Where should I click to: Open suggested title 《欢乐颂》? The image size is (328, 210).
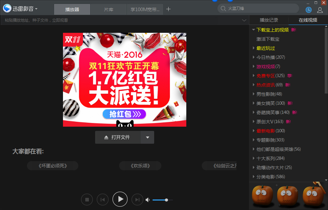point(140,166)
